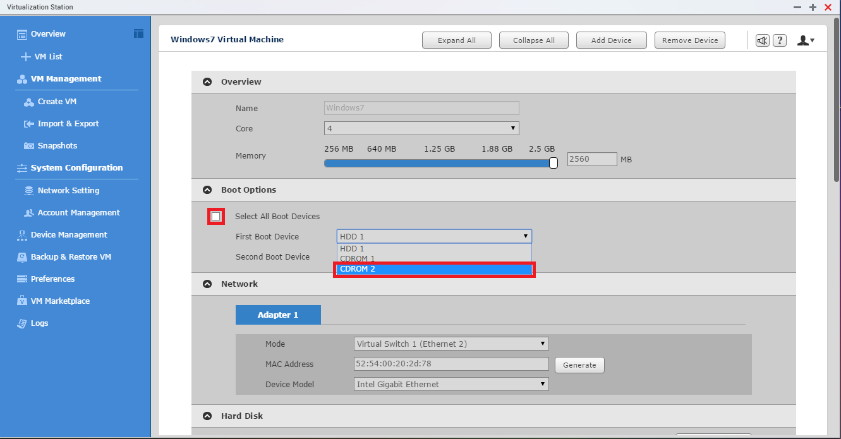Open the user account menu icon

(x=805, y=40)
